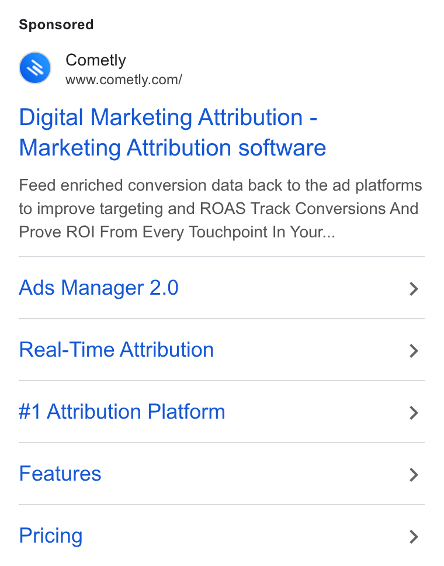
Task: Click the www.cometly.com/ display URL
Action: pyautogui.click(x=124, y=80)
